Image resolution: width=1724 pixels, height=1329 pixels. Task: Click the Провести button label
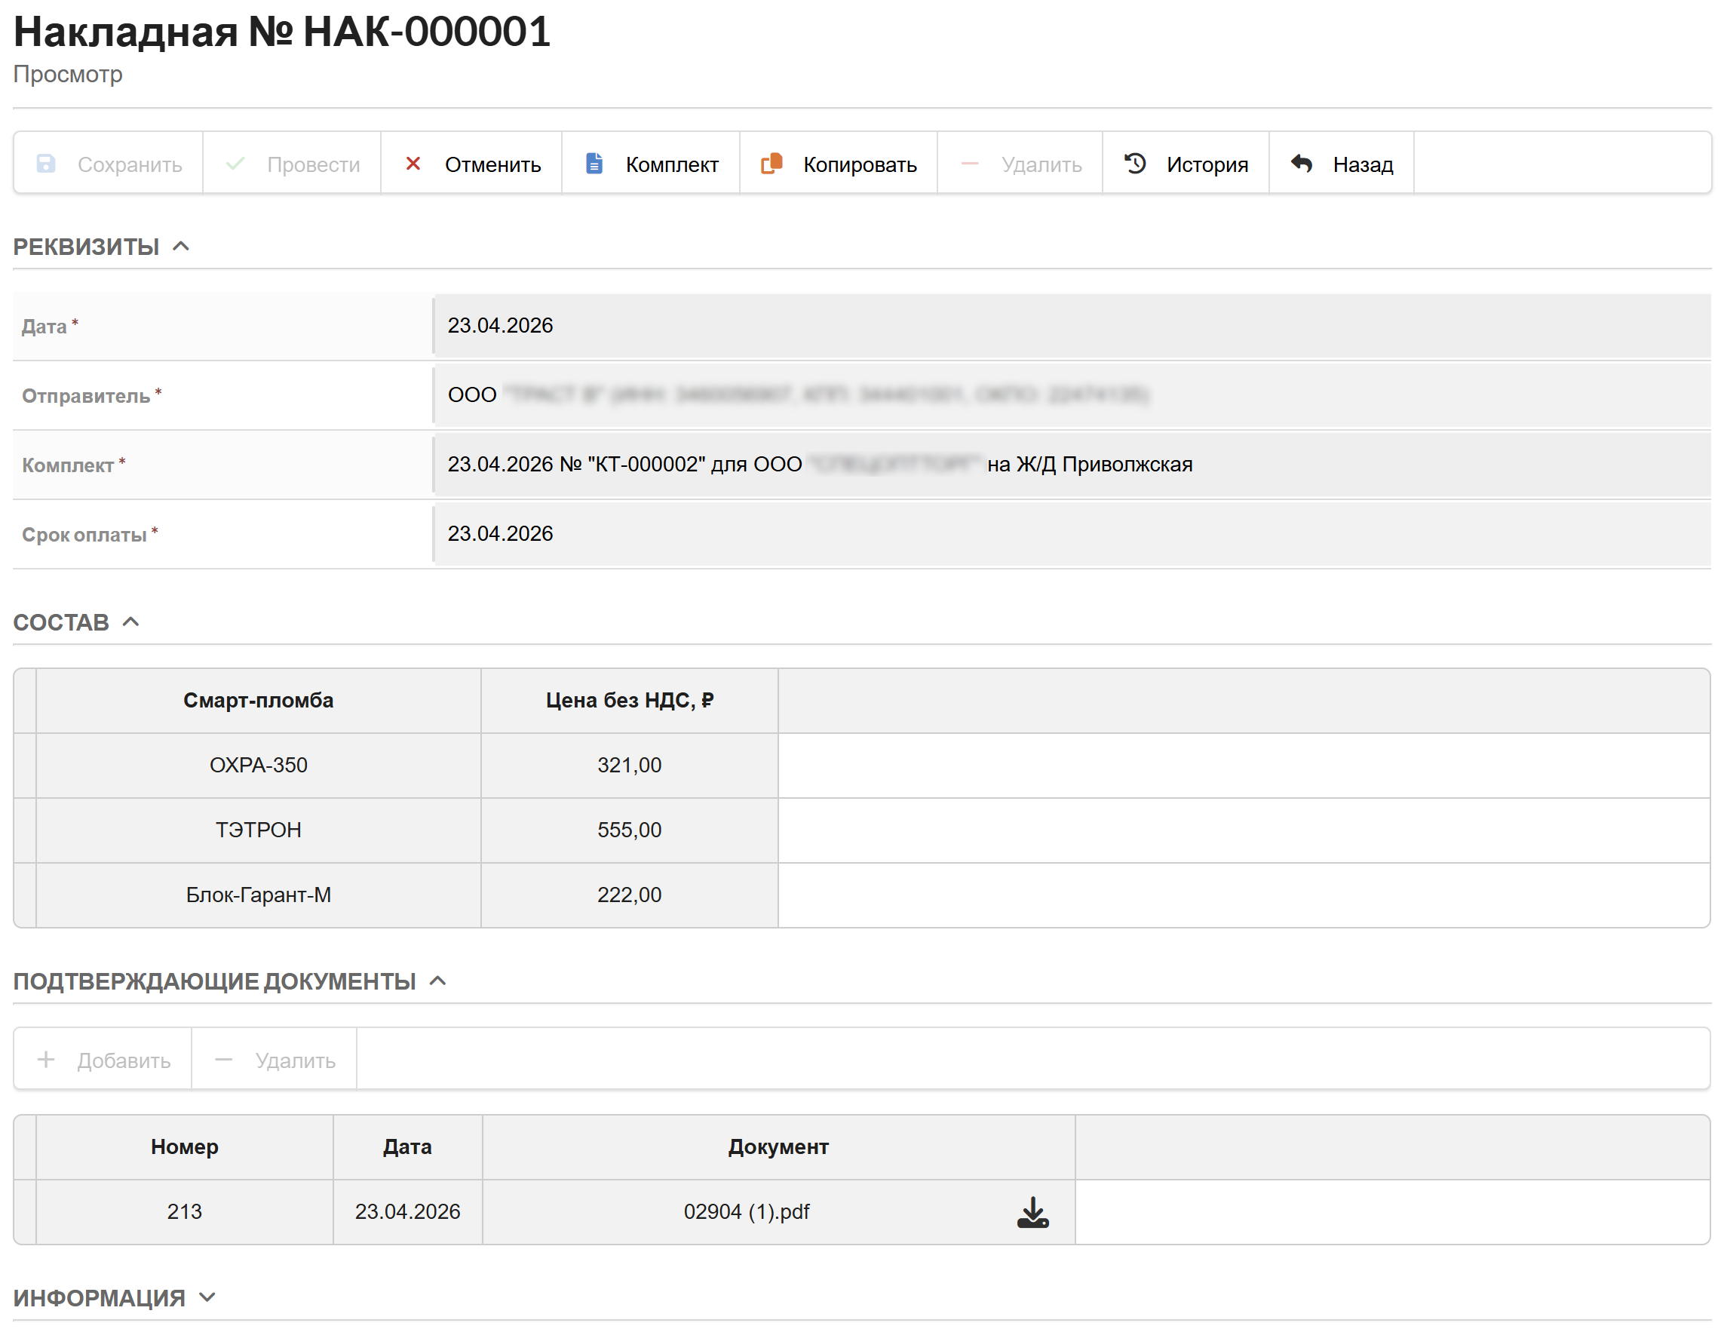coord(314,164)
